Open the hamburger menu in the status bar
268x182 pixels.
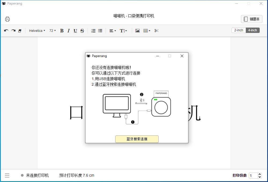click(7, 175)
